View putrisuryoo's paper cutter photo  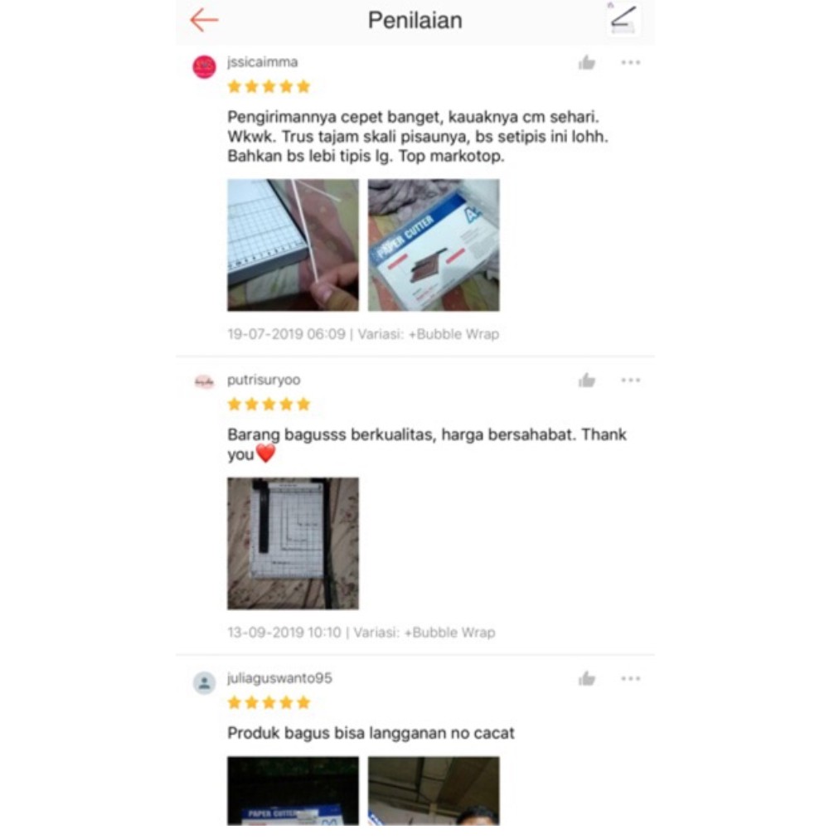pos(293,544)
